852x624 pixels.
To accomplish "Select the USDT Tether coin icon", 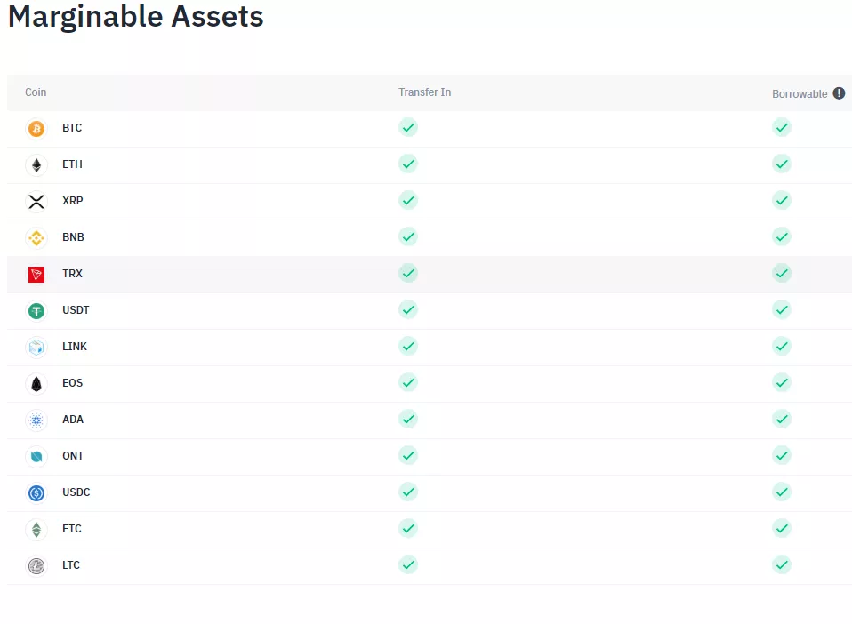I will click(36, 310).
